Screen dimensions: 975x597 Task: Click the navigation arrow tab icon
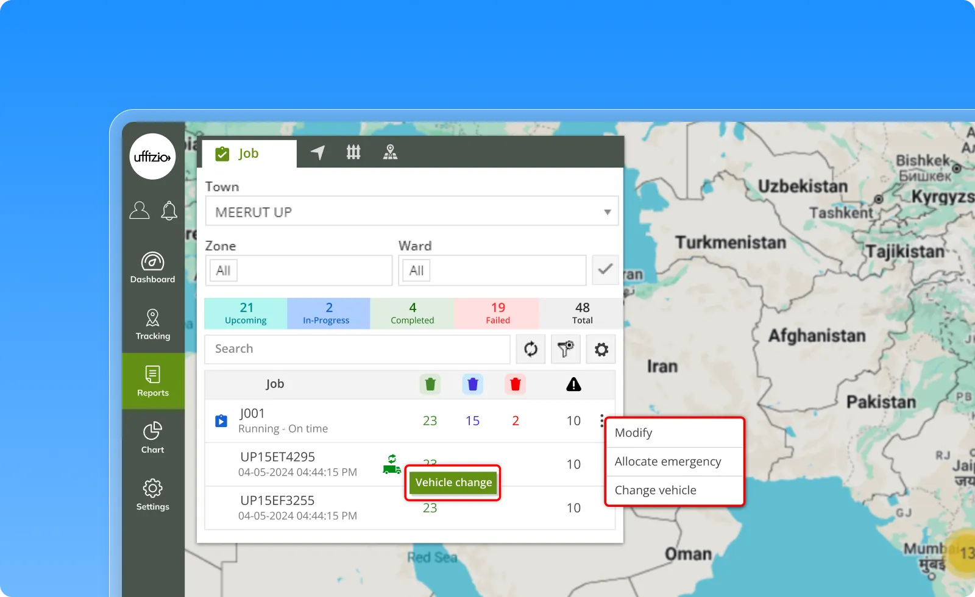[317, 153]
